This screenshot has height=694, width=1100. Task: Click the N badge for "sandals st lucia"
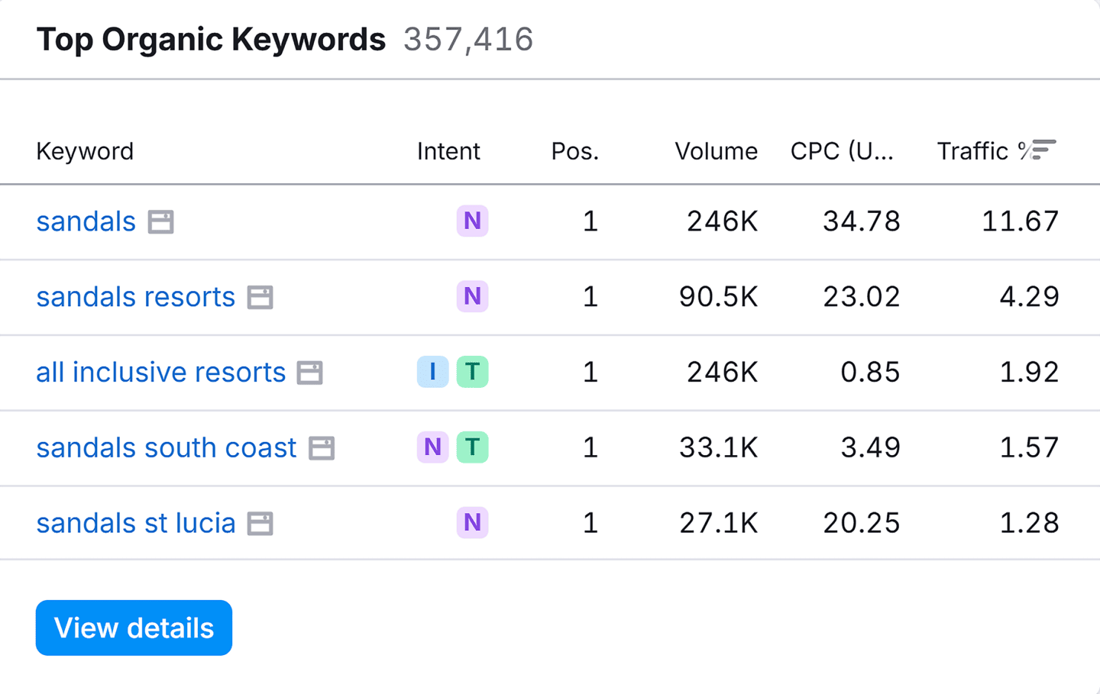472,522
